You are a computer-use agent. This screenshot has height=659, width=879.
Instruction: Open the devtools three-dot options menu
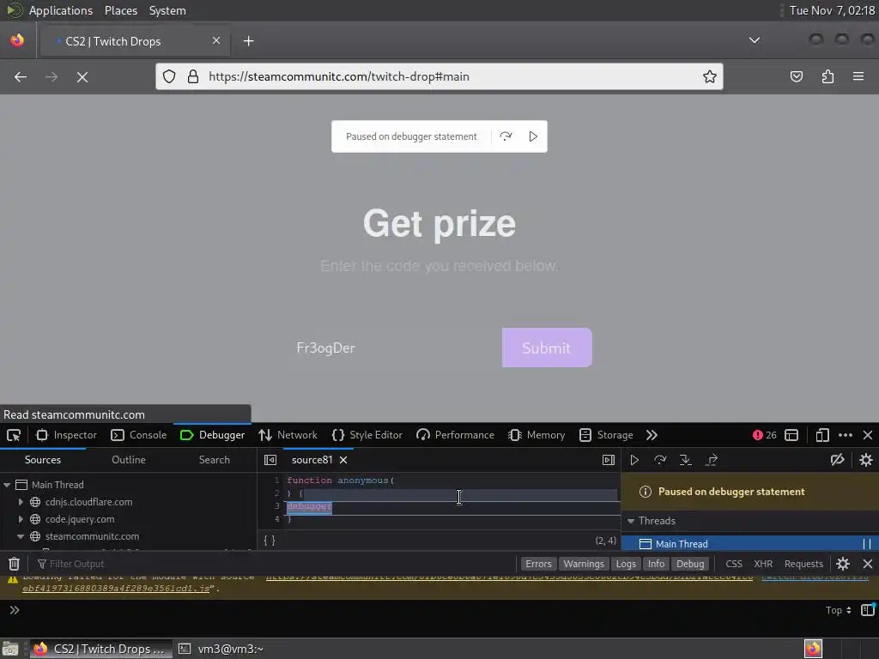tap(846, 435)
